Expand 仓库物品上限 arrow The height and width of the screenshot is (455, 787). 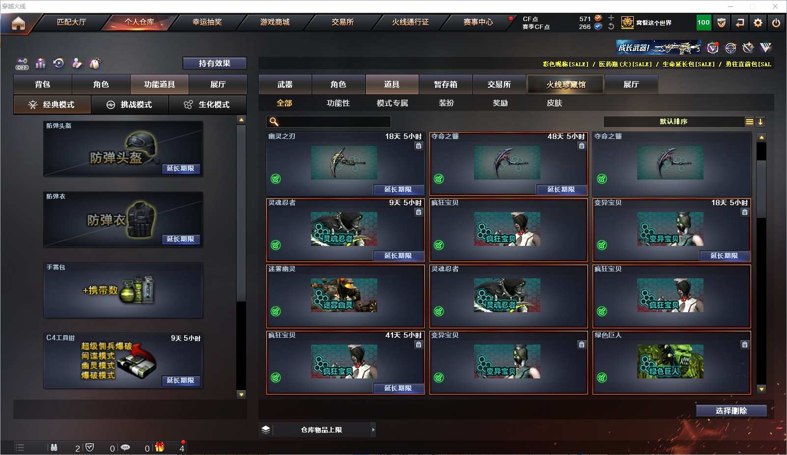373,430
